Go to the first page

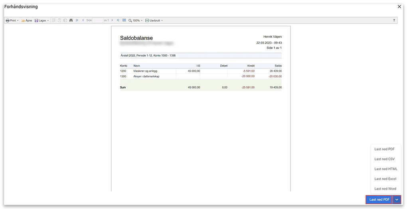tap(77, 20)
